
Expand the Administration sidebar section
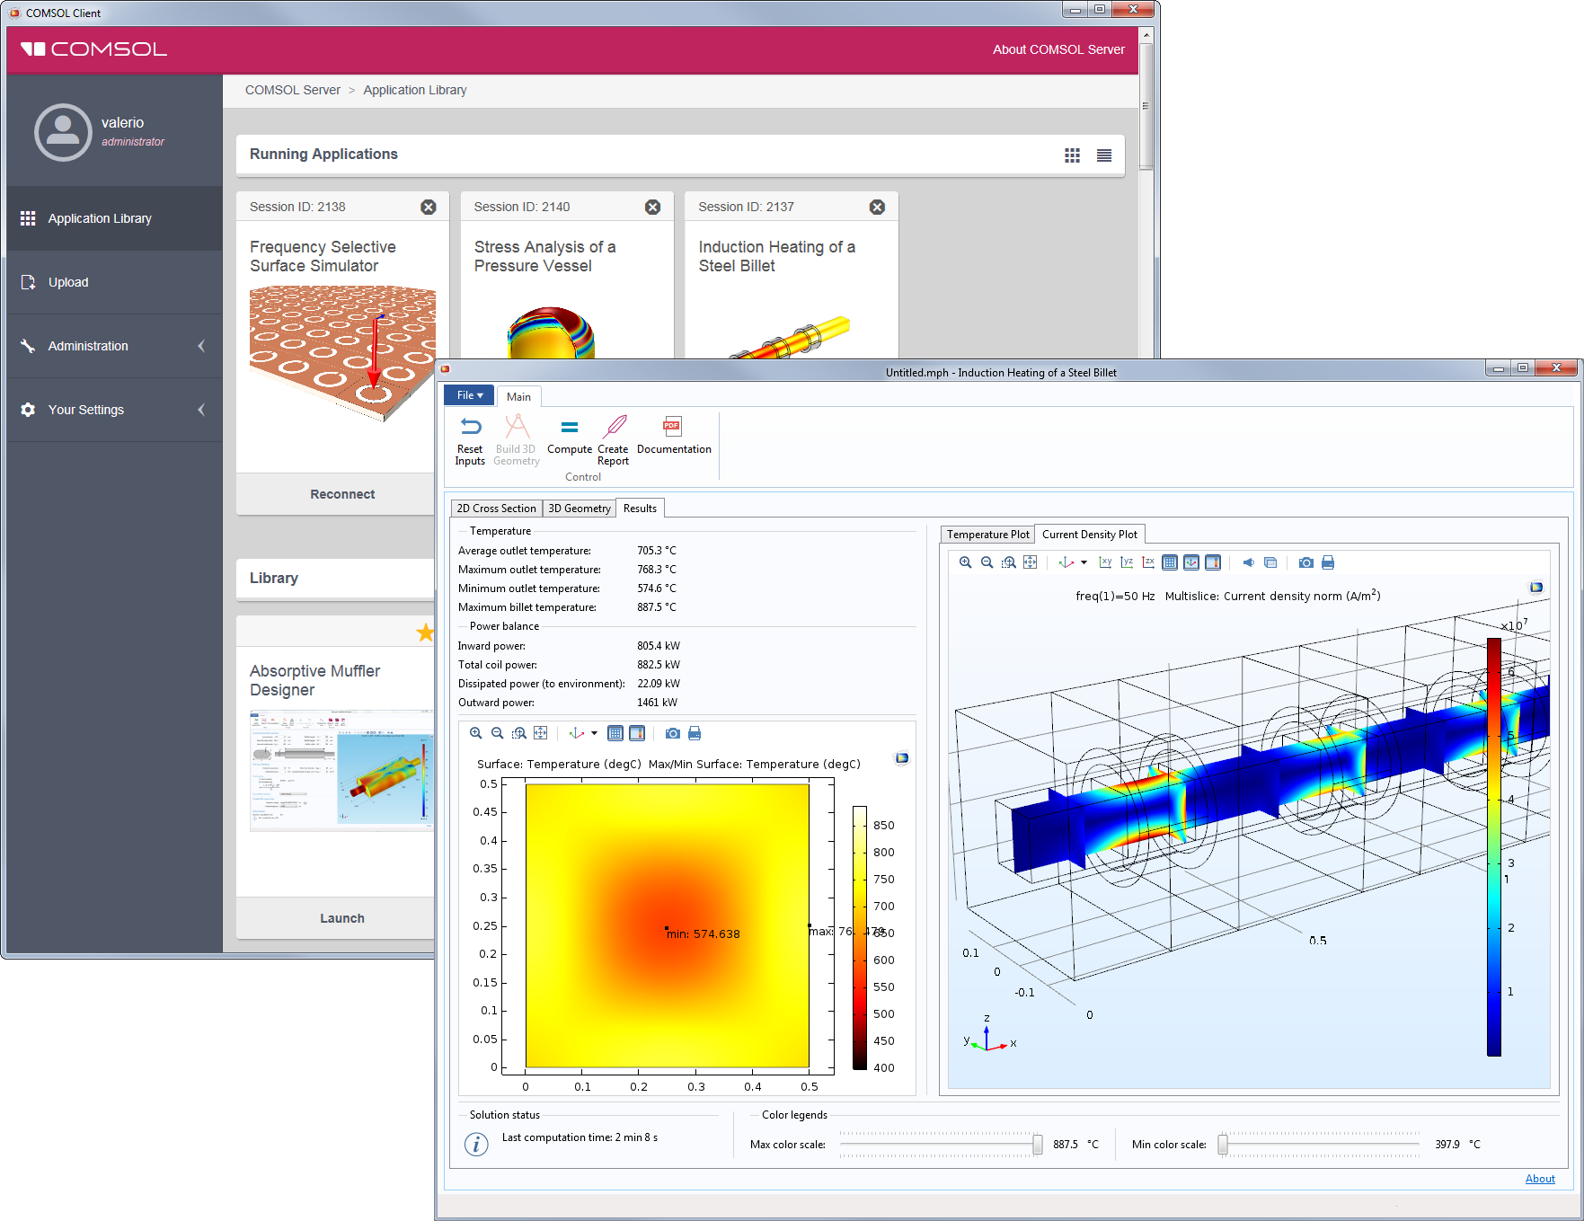click(x=114, y=346)
